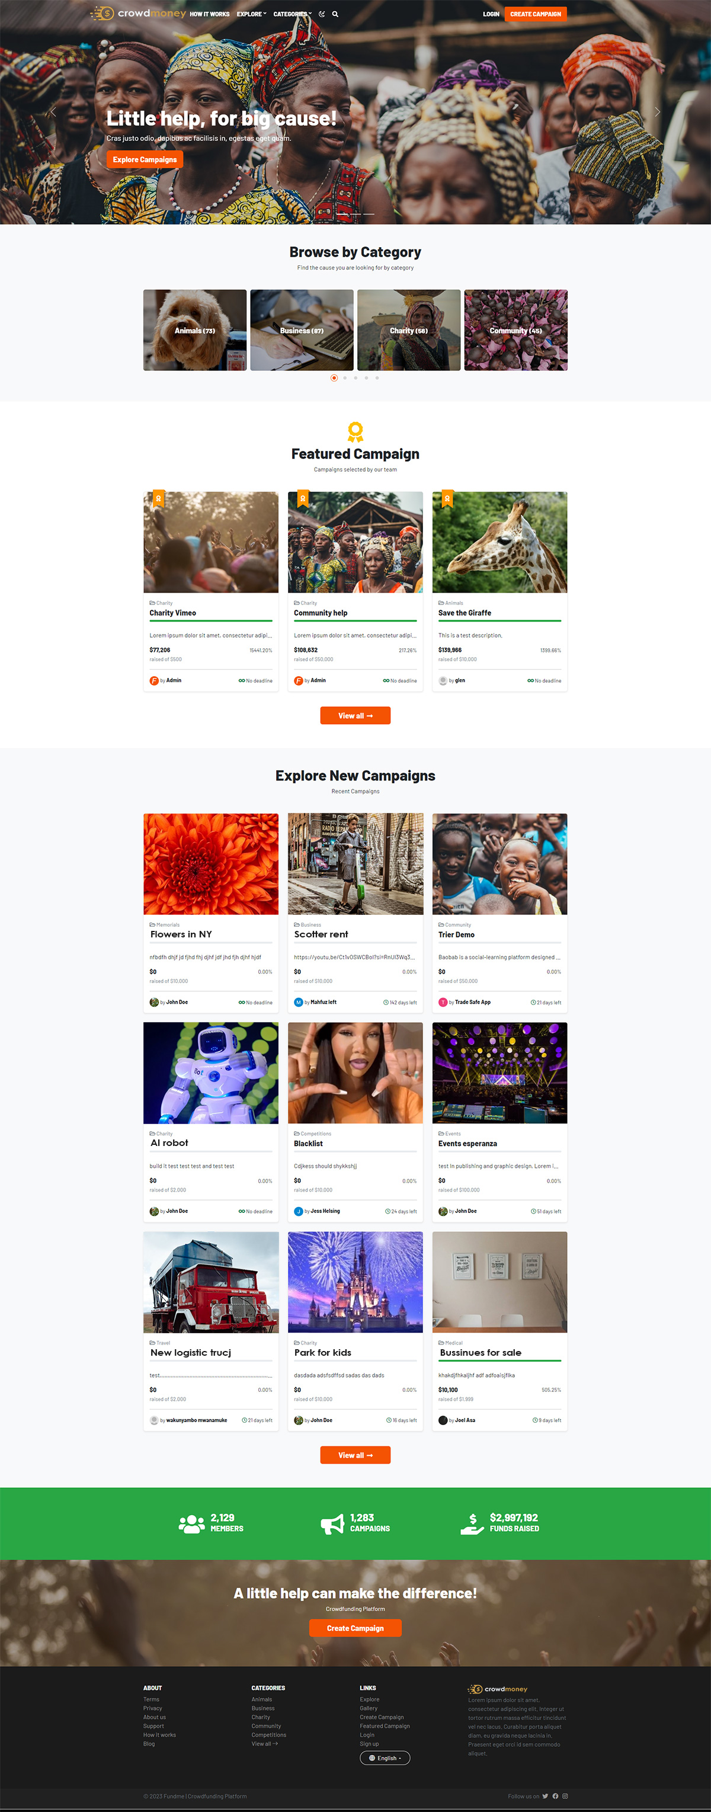Open the search magnifier icon in header
The width and height of the screenshot is (711, 1812).
click(335, 14)
